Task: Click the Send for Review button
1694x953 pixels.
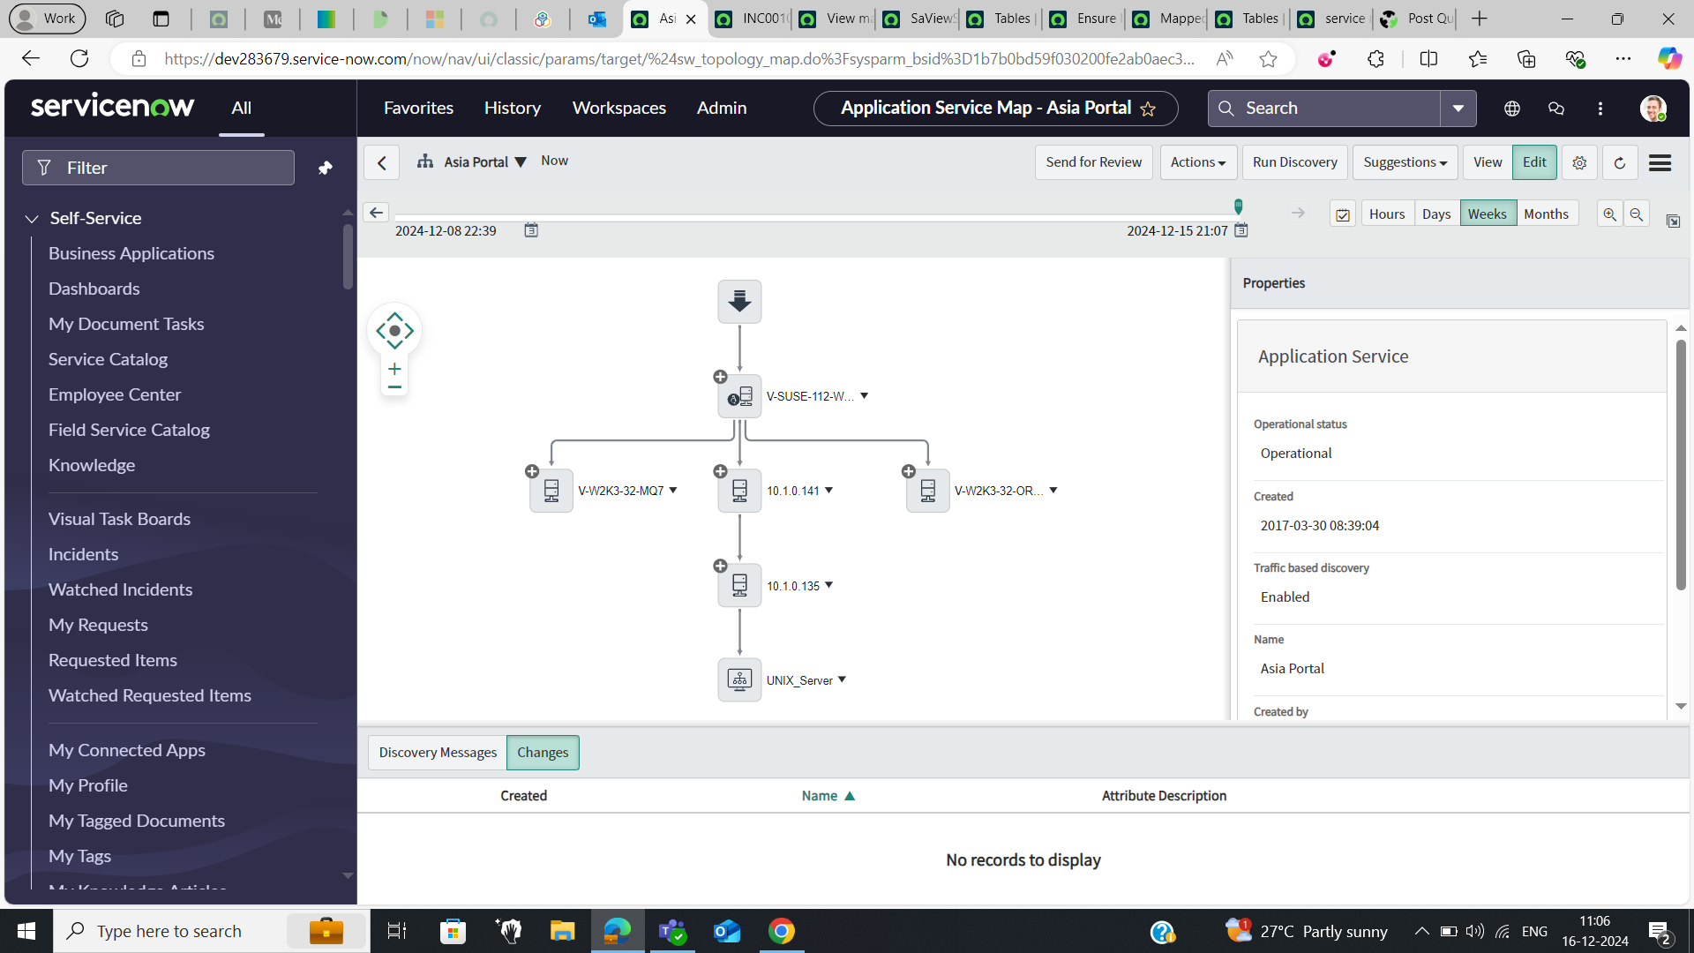Action: [x=1093, y=162]
